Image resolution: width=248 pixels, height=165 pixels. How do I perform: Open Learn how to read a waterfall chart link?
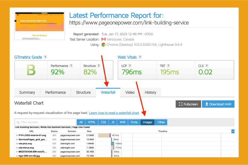click(x=114, y=113)
